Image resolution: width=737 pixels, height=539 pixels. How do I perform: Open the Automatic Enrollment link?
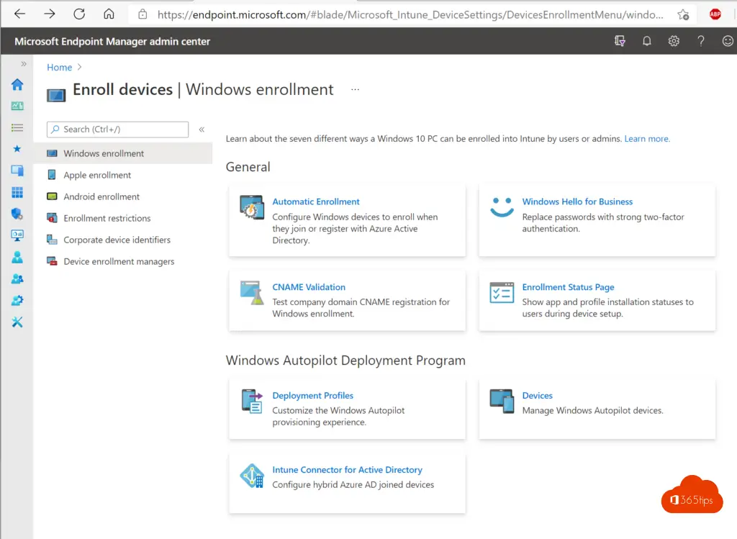pyautogui.click(x=315, y=201)
